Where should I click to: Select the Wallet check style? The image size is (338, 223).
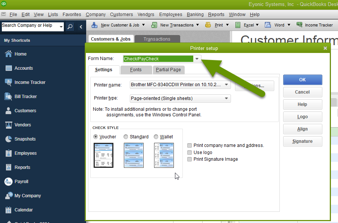(x=156, y=137)
